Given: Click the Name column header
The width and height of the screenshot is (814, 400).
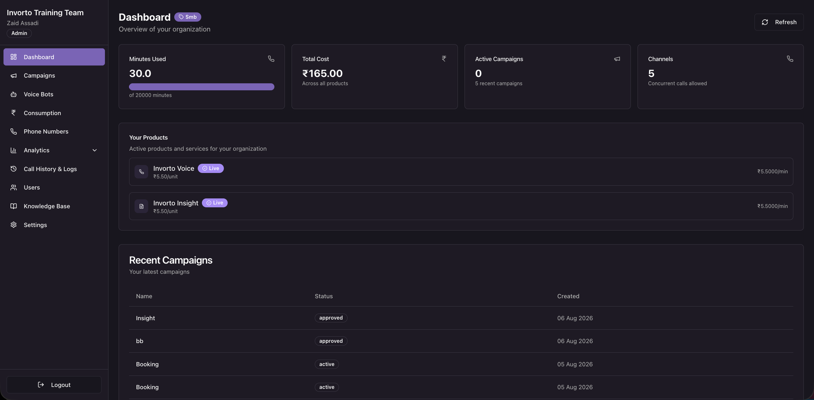Looking at the screenshot, I should (x=144, y=296).
